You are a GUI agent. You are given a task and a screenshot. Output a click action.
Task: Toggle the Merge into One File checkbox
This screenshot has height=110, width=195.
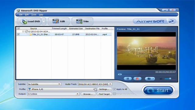coord(115,94)
